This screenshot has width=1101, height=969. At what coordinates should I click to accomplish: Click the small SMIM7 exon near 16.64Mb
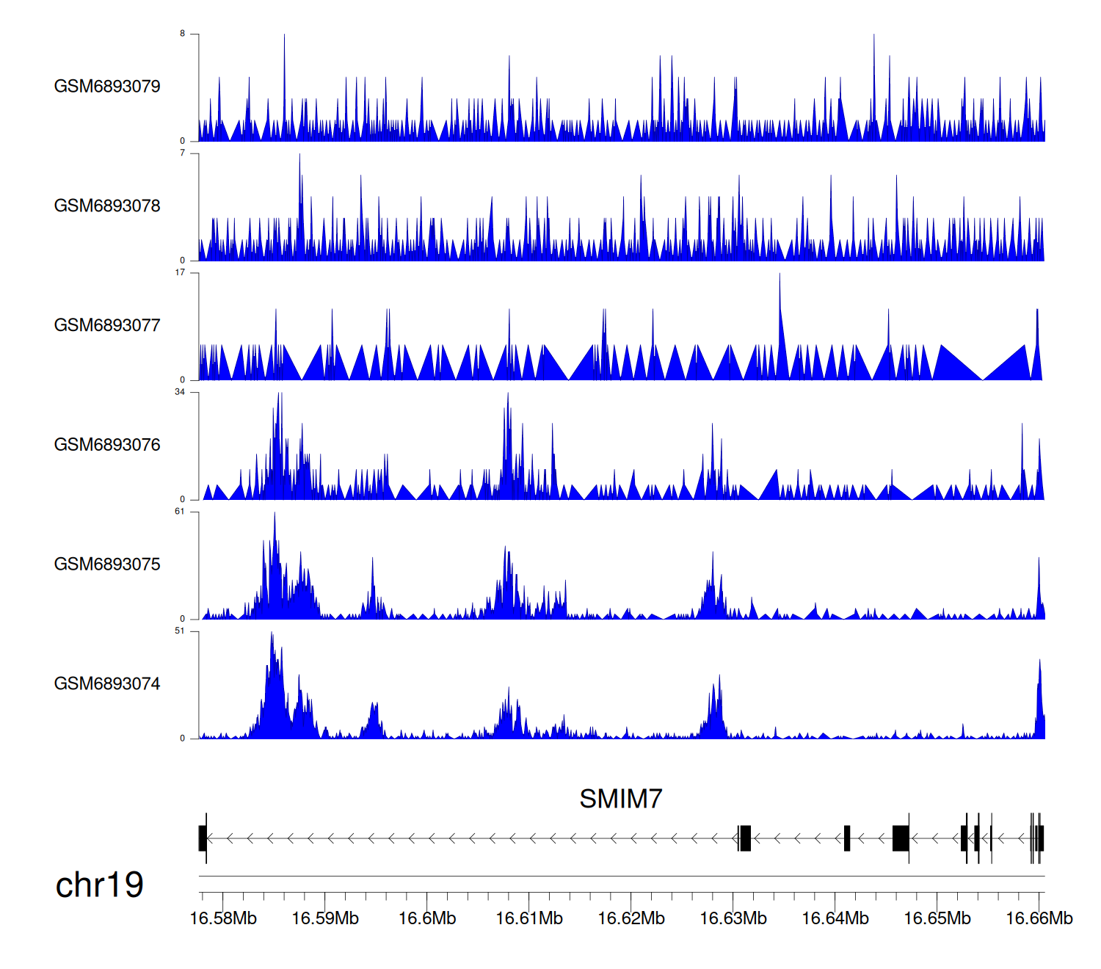(847, 838)
